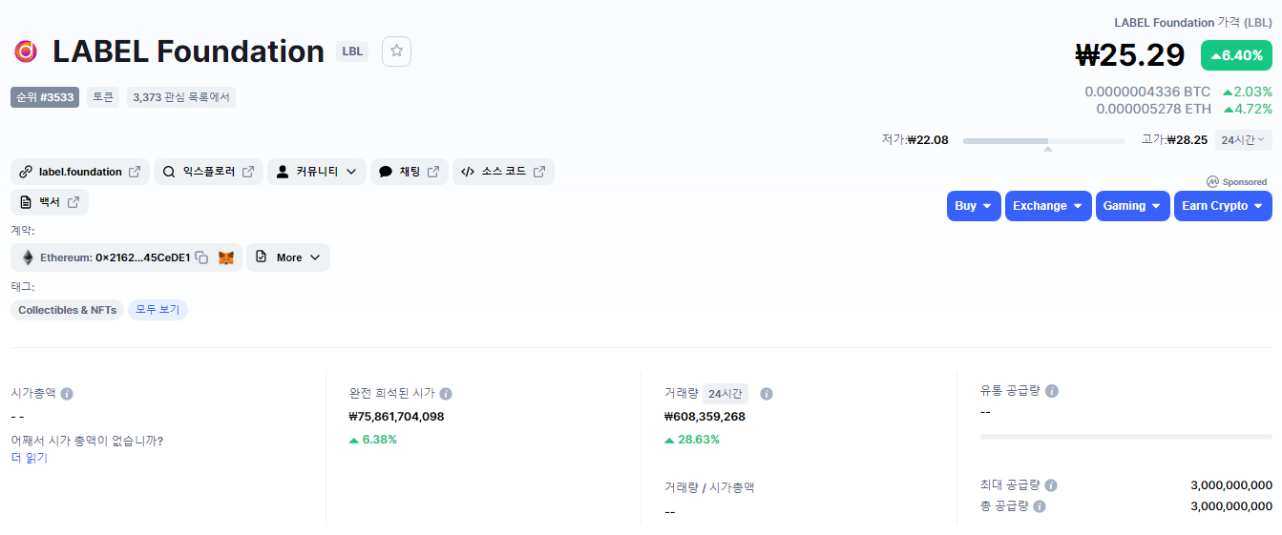Open info icon next to 시가총액
This screenshot has height=535, width=1282.
[x=67, y=393]
